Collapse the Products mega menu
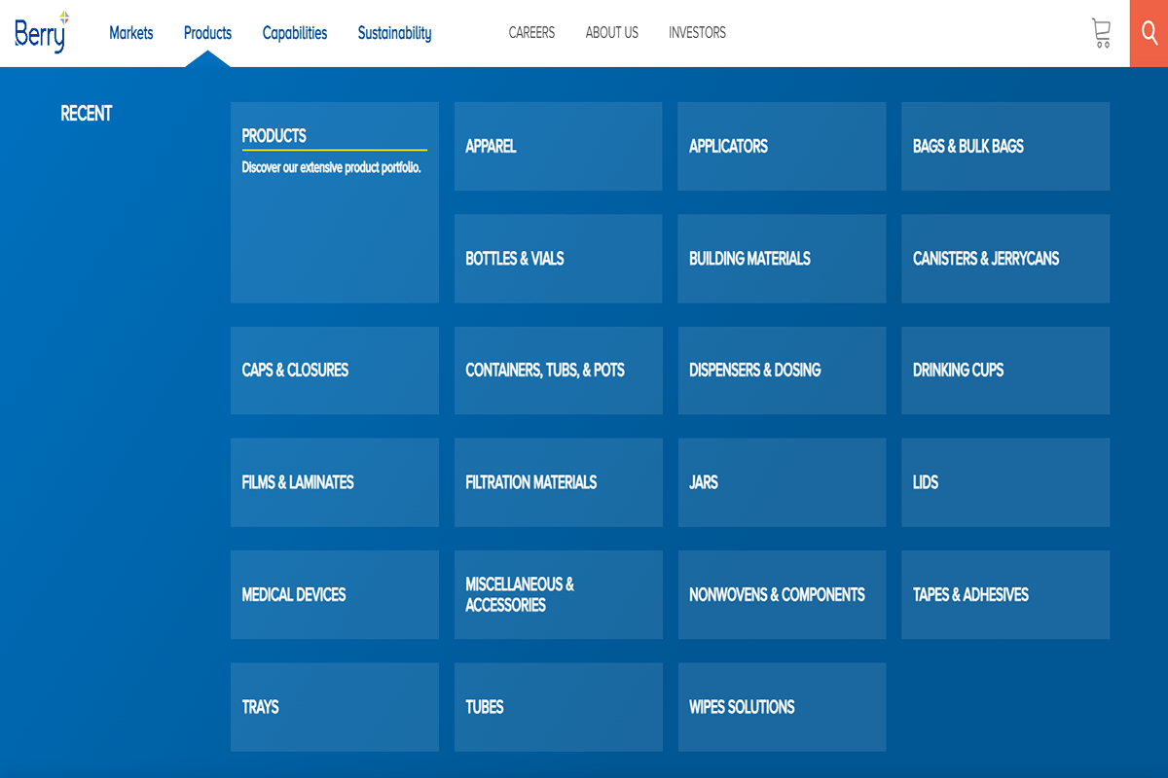 pyautogui.click(x=207, y=33)
